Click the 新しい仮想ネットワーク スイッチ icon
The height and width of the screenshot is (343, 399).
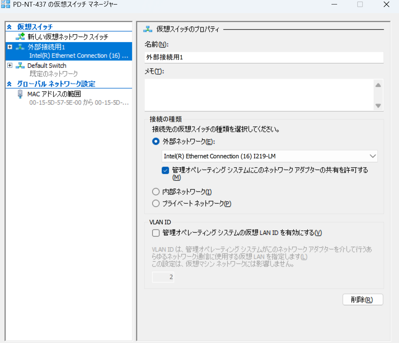(20, 37)
